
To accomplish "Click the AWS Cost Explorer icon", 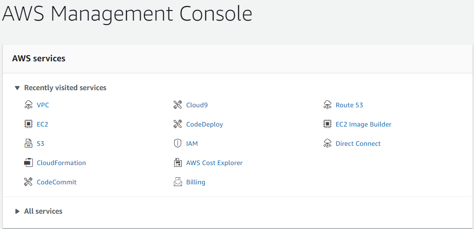I will 177,163.
